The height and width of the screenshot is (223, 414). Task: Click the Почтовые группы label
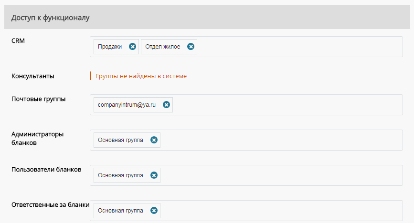pos(39,99)
